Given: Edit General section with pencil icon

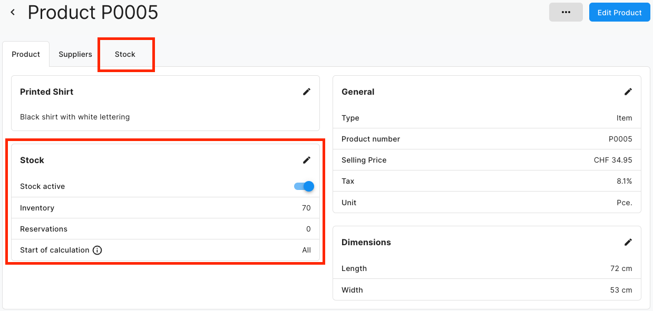Looking at the screenshot, I should [x=628, y=92].
